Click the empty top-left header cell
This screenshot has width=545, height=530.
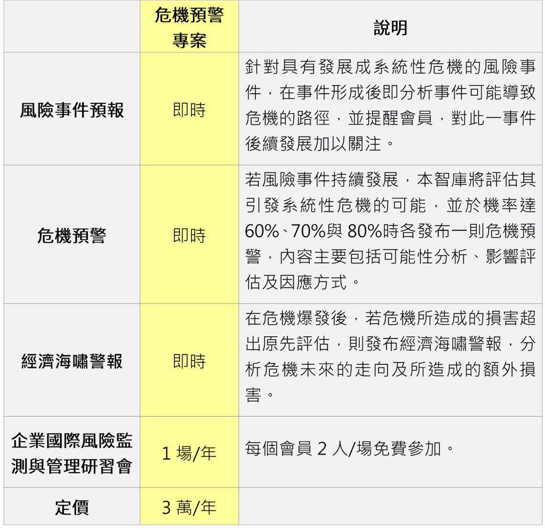72,28
